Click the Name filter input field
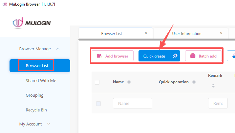This screenshot has width=235, height=133. point(132,103)
